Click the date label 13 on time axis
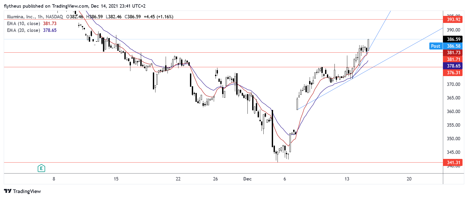This screenshot has height=198, width=468. pos(347,179)
